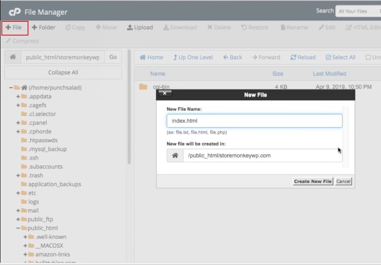Click the Compress toolbar button
Image resolution: width=381 pixels, height=265 pixels.
click(x=22, y=41)
